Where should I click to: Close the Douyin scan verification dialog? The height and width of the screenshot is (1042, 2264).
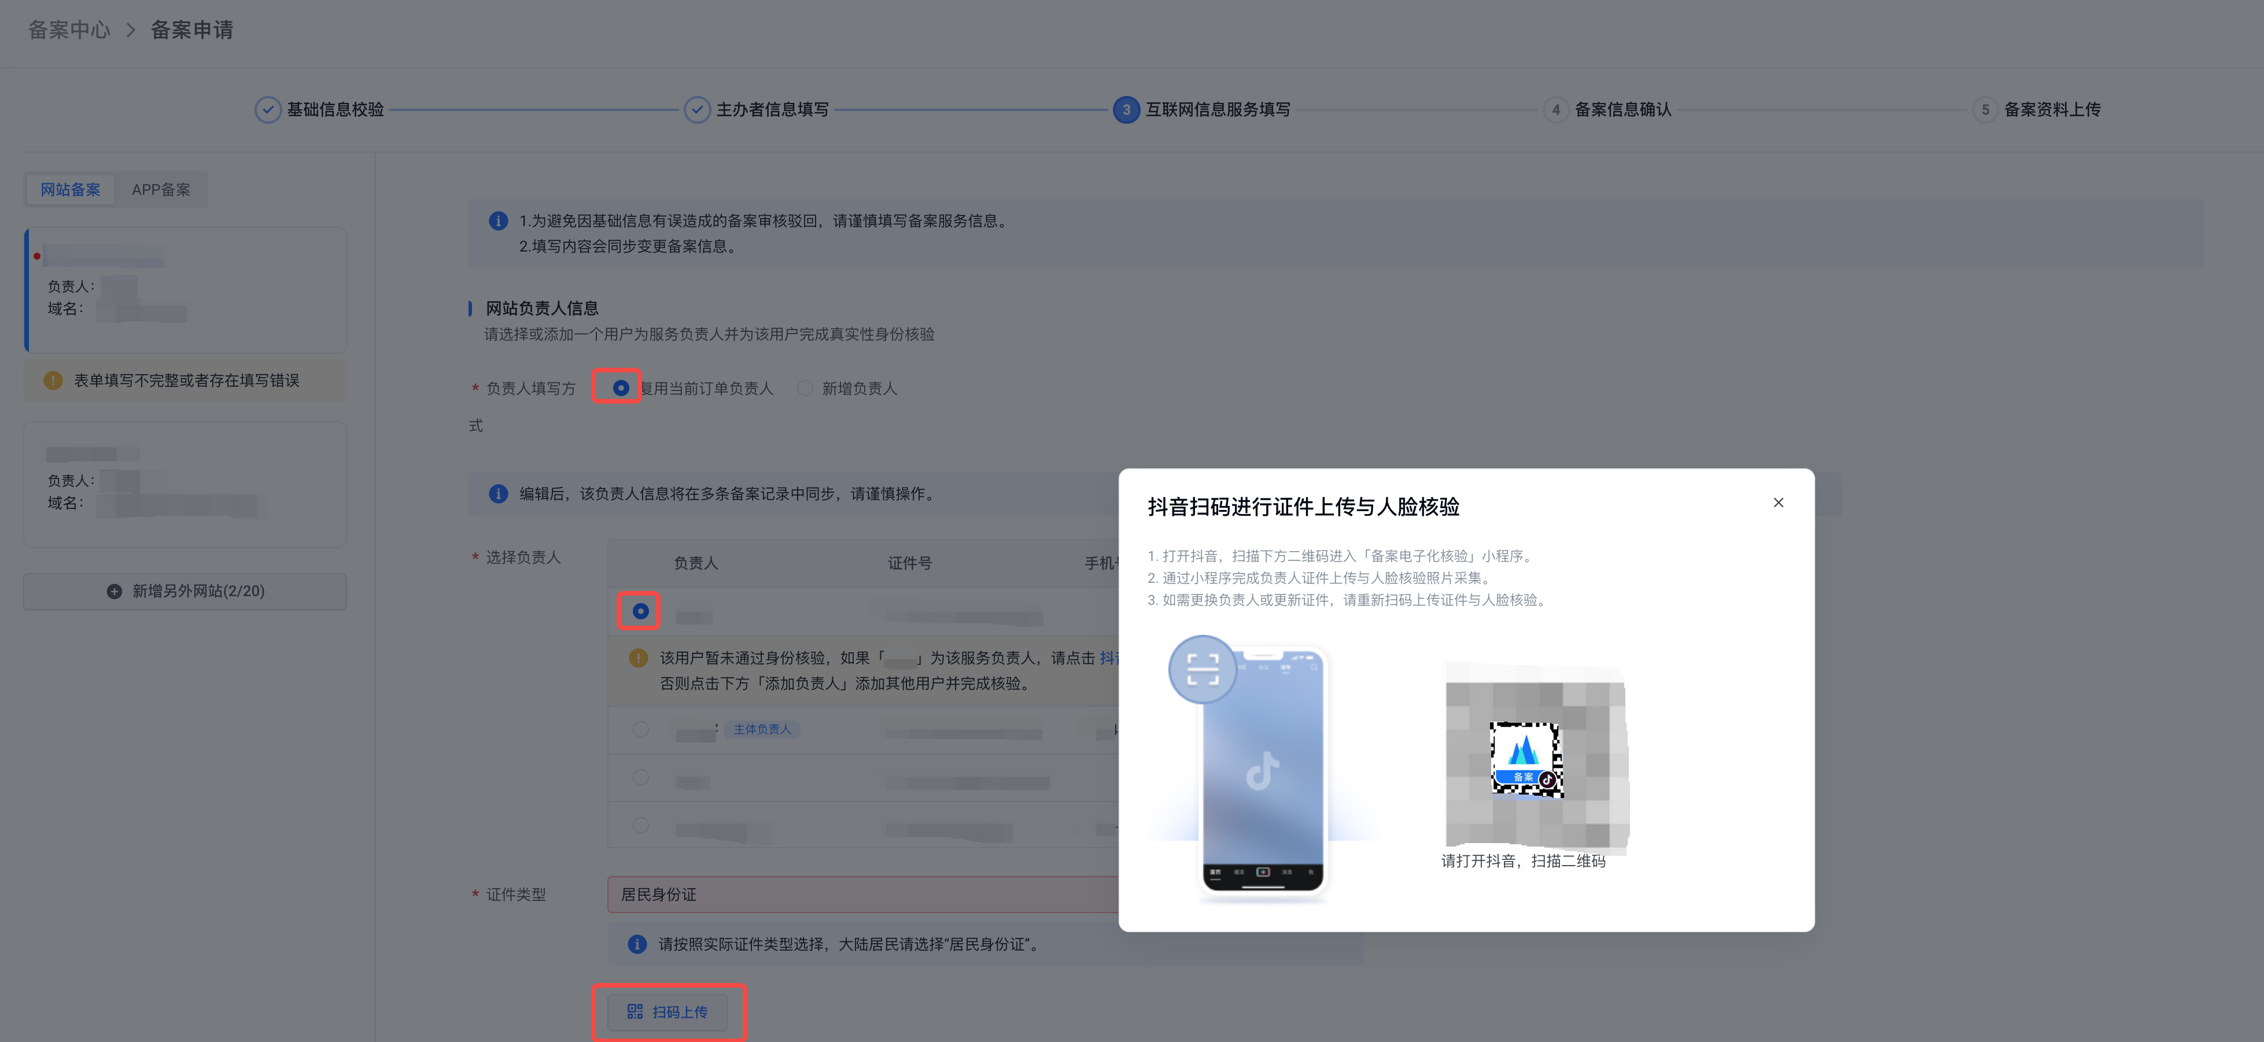1778,502
